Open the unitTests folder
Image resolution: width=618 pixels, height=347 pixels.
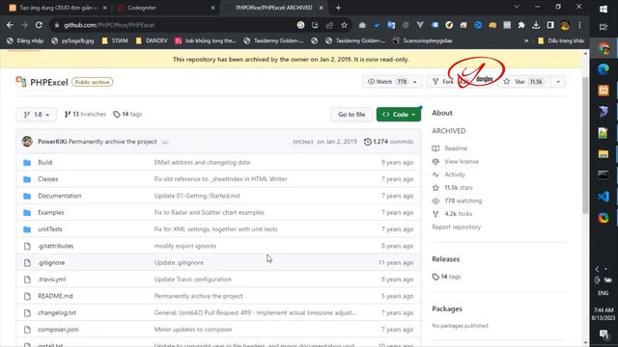pos(50,229)
